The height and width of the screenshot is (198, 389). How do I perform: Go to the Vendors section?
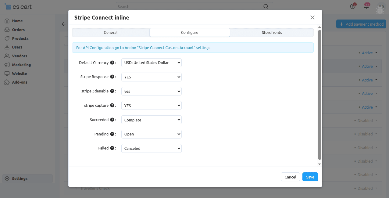pos(20,56)
